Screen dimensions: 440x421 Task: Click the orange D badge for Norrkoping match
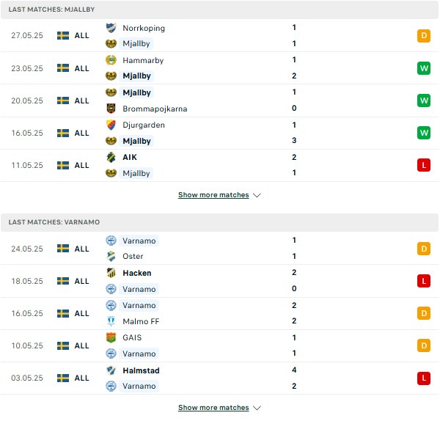pyautogui.click(x=424, y=36)
